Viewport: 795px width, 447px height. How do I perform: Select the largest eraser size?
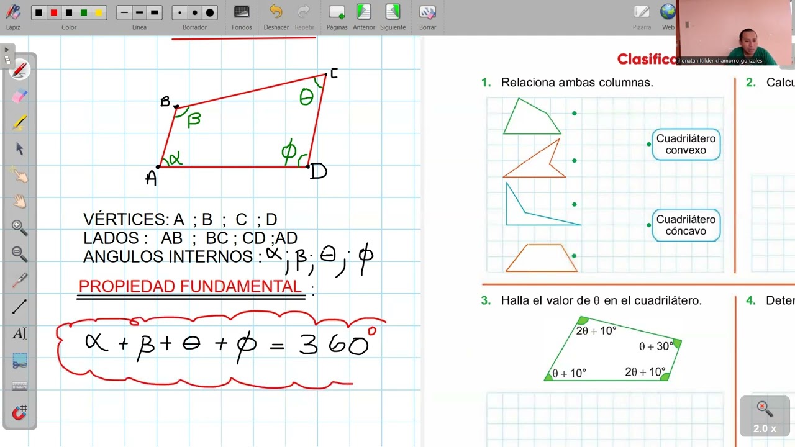coord(210,12)
